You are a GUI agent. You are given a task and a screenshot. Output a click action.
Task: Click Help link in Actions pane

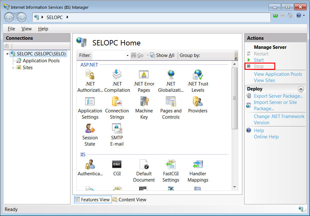(259, 131)
